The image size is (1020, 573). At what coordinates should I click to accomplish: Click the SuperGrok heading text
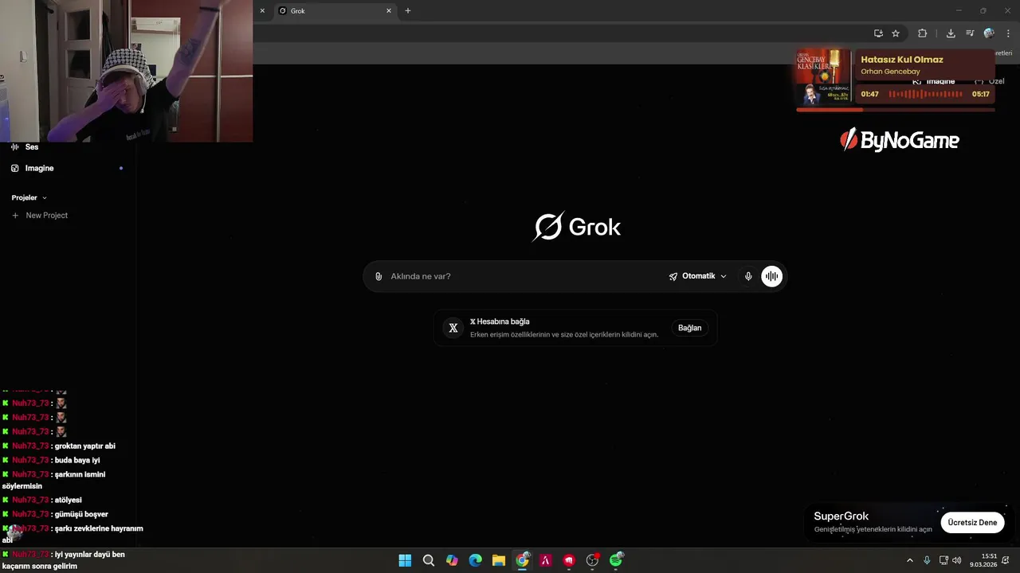[841, 516]
